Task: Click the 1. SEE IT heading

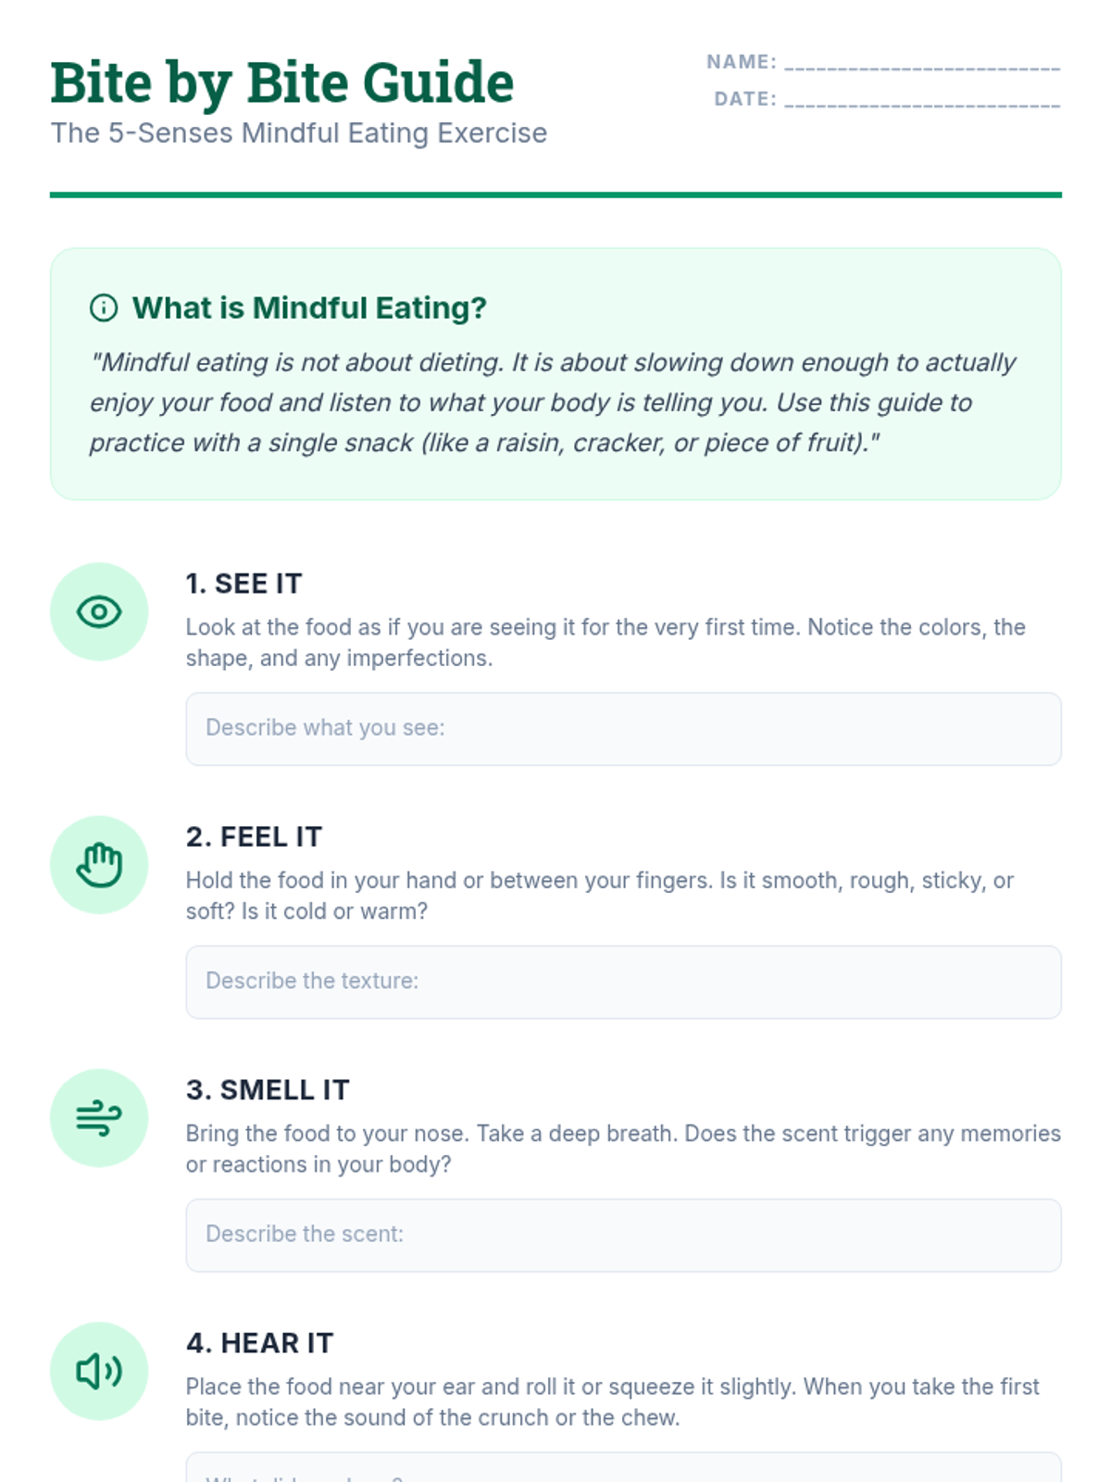Action: (244, 584)
